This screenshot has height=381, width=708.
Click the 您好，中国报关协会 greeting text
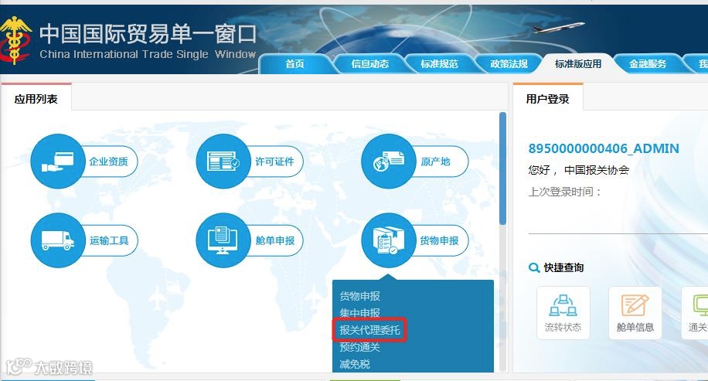579,170
